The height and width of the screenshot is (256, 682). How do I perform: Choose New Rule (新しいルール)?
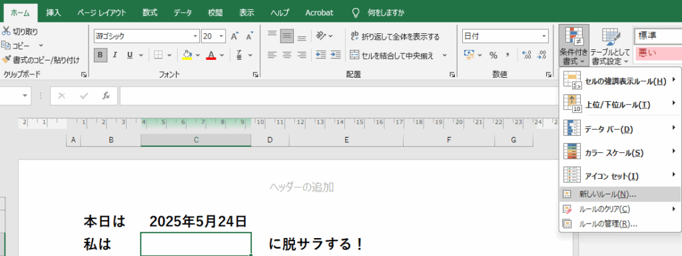[x=620, y=194]
